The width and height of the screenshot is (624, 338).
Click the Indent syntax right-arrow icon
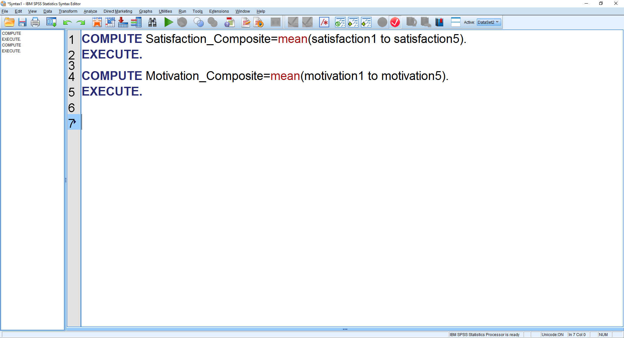tap(353, 22)
